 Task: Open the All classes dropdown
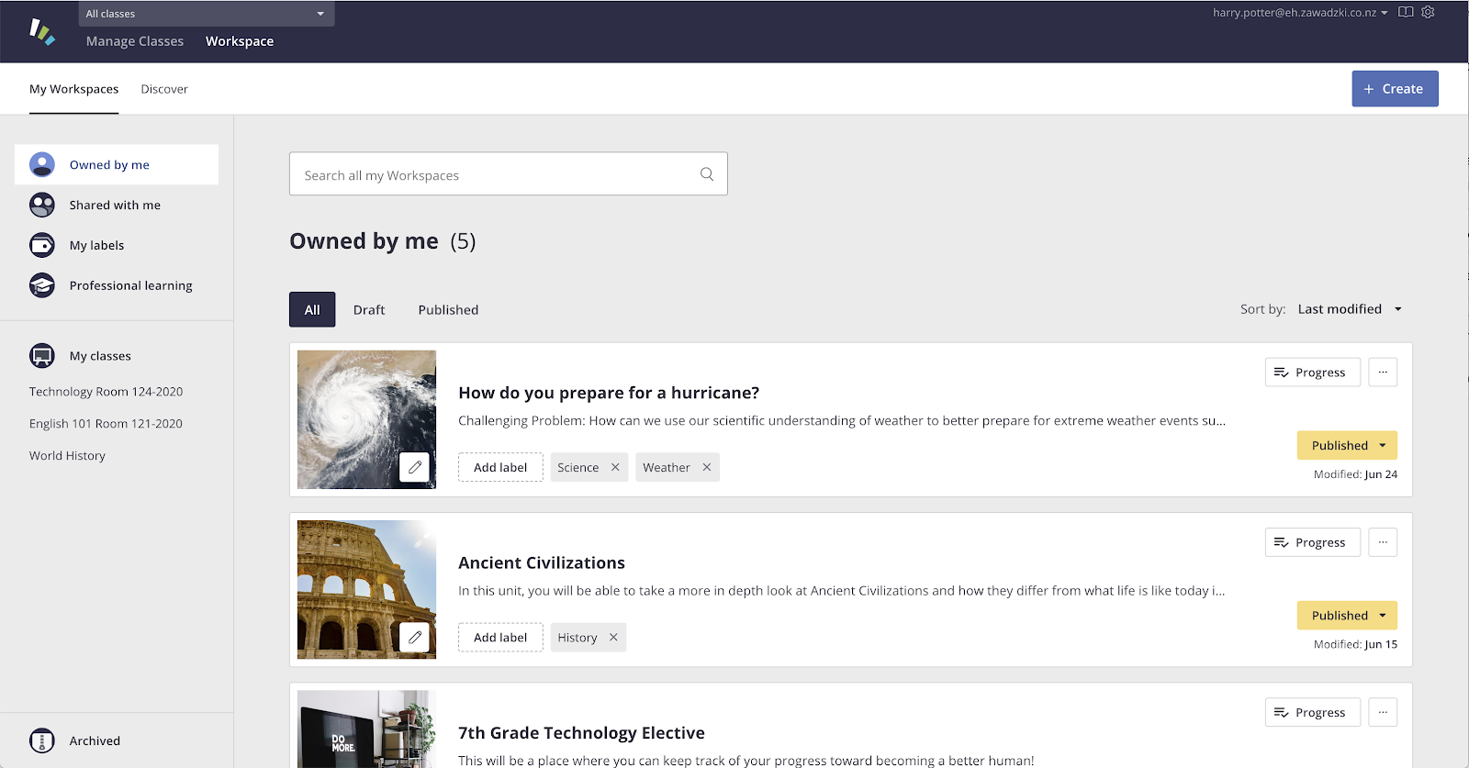tap(207, 14)
